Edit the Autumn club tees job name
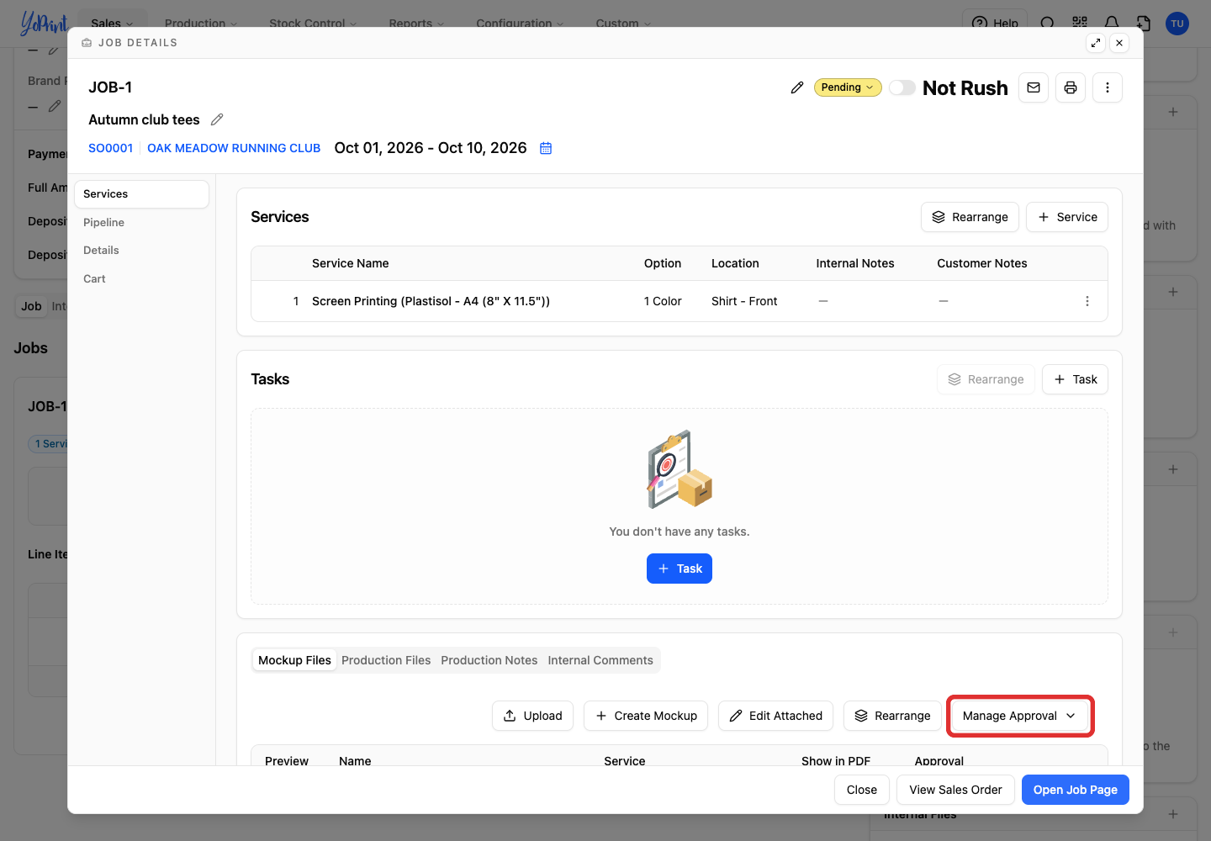 pos(217,119)
